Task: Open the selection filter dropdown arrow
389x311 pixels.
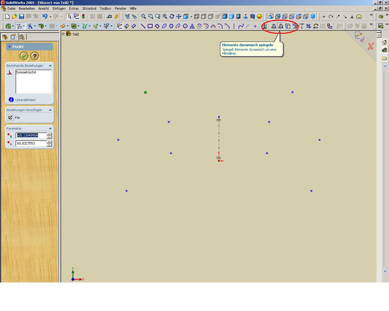Action: [x=111, y=26]
